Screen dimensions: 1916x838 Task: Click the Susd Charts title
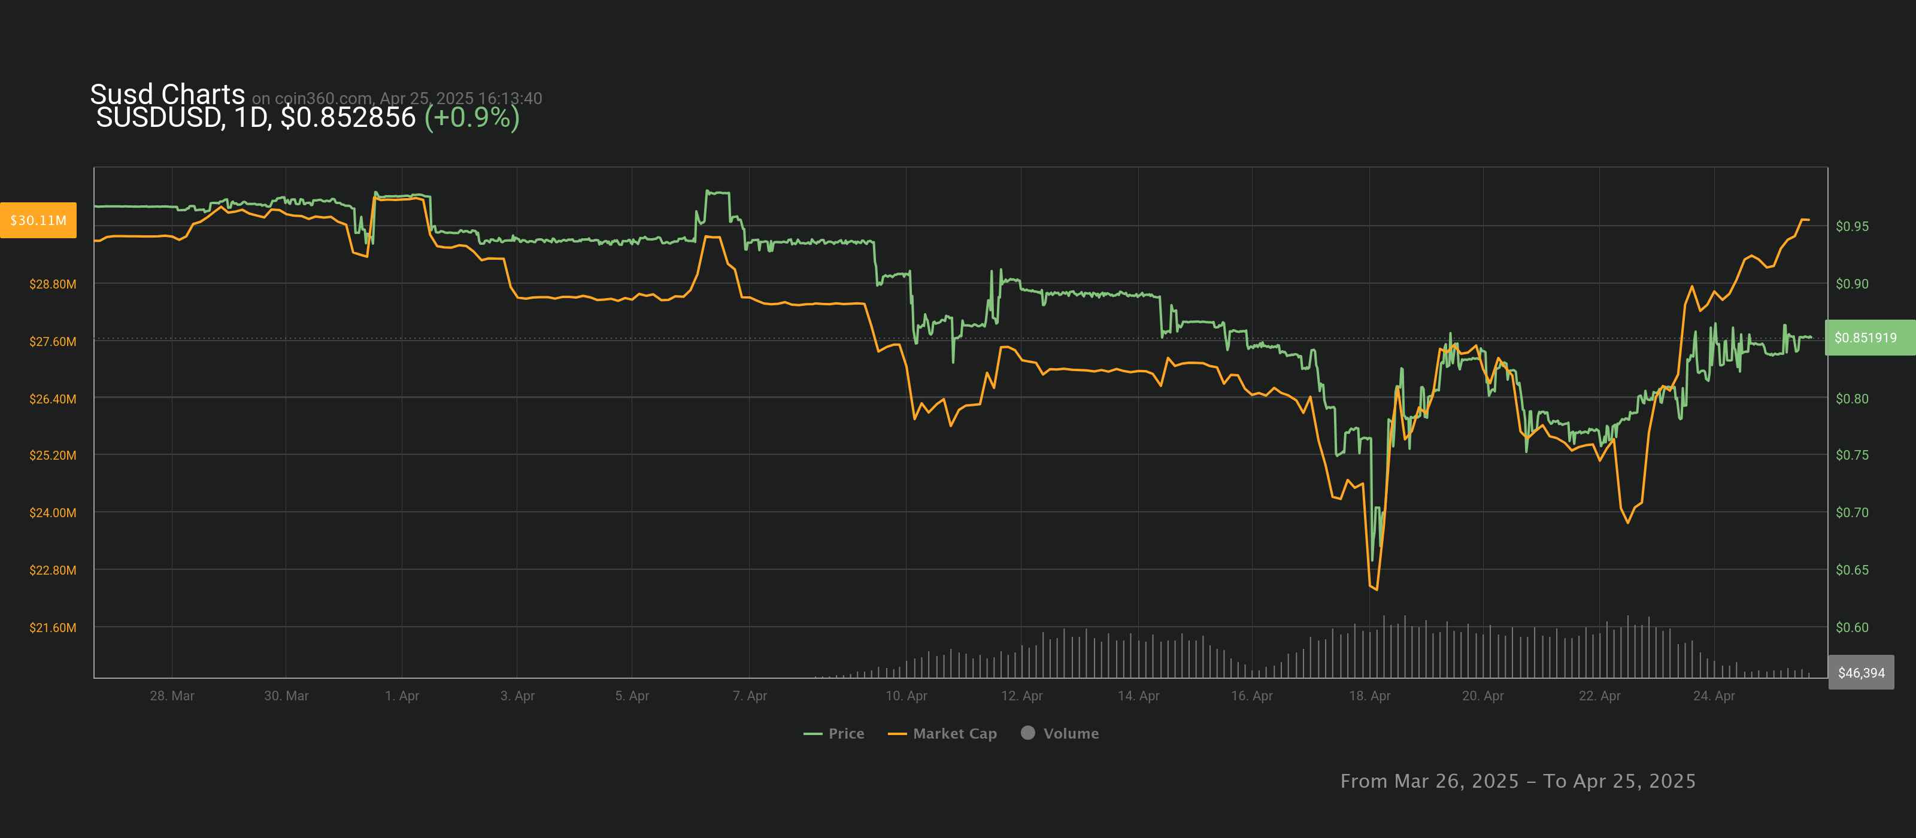(x=168, y=94)
